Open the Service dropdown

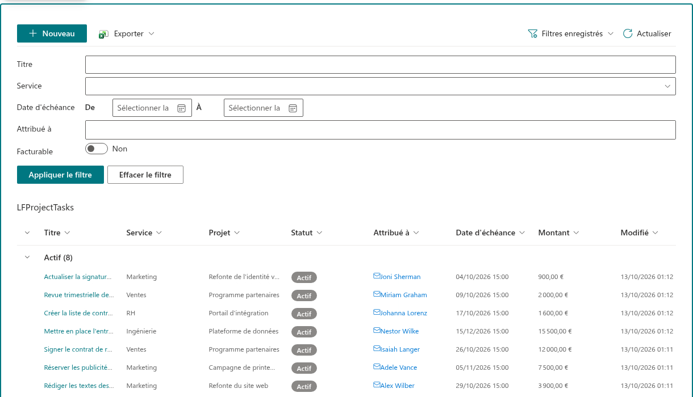tap(381, 86)
